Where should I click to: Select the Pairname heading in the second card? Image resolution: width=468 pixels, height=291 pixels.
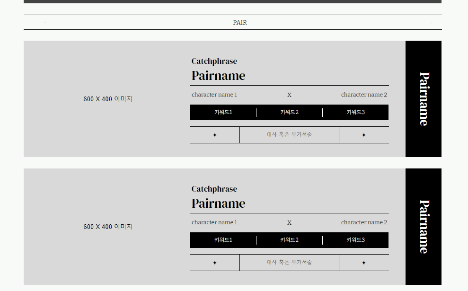(218, 203)
